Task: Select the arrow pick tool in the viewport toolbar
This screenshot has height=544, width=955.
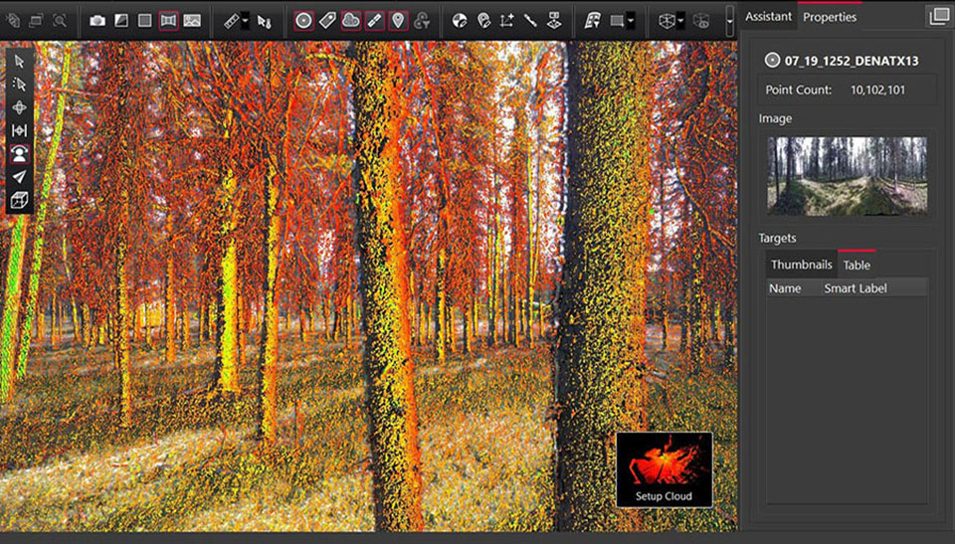Action: click(x=19, y=62)
